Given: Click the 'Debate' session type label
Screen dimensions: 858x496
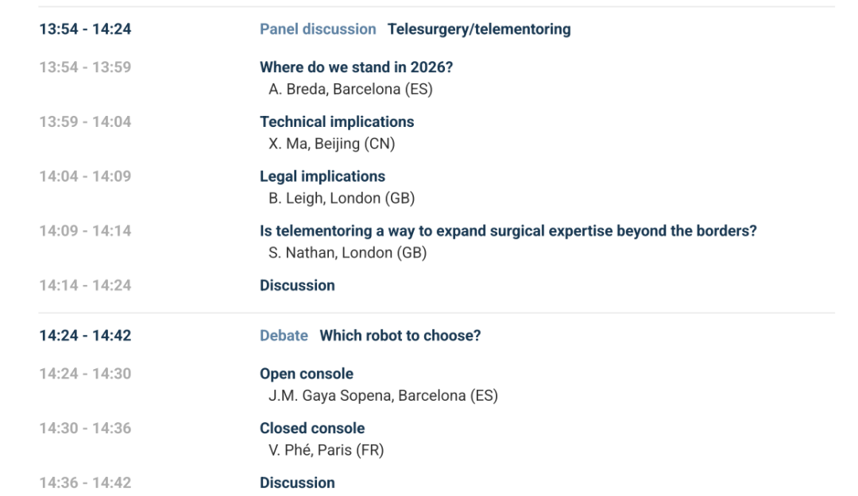Looking at the screenshot, I should 284,336.
